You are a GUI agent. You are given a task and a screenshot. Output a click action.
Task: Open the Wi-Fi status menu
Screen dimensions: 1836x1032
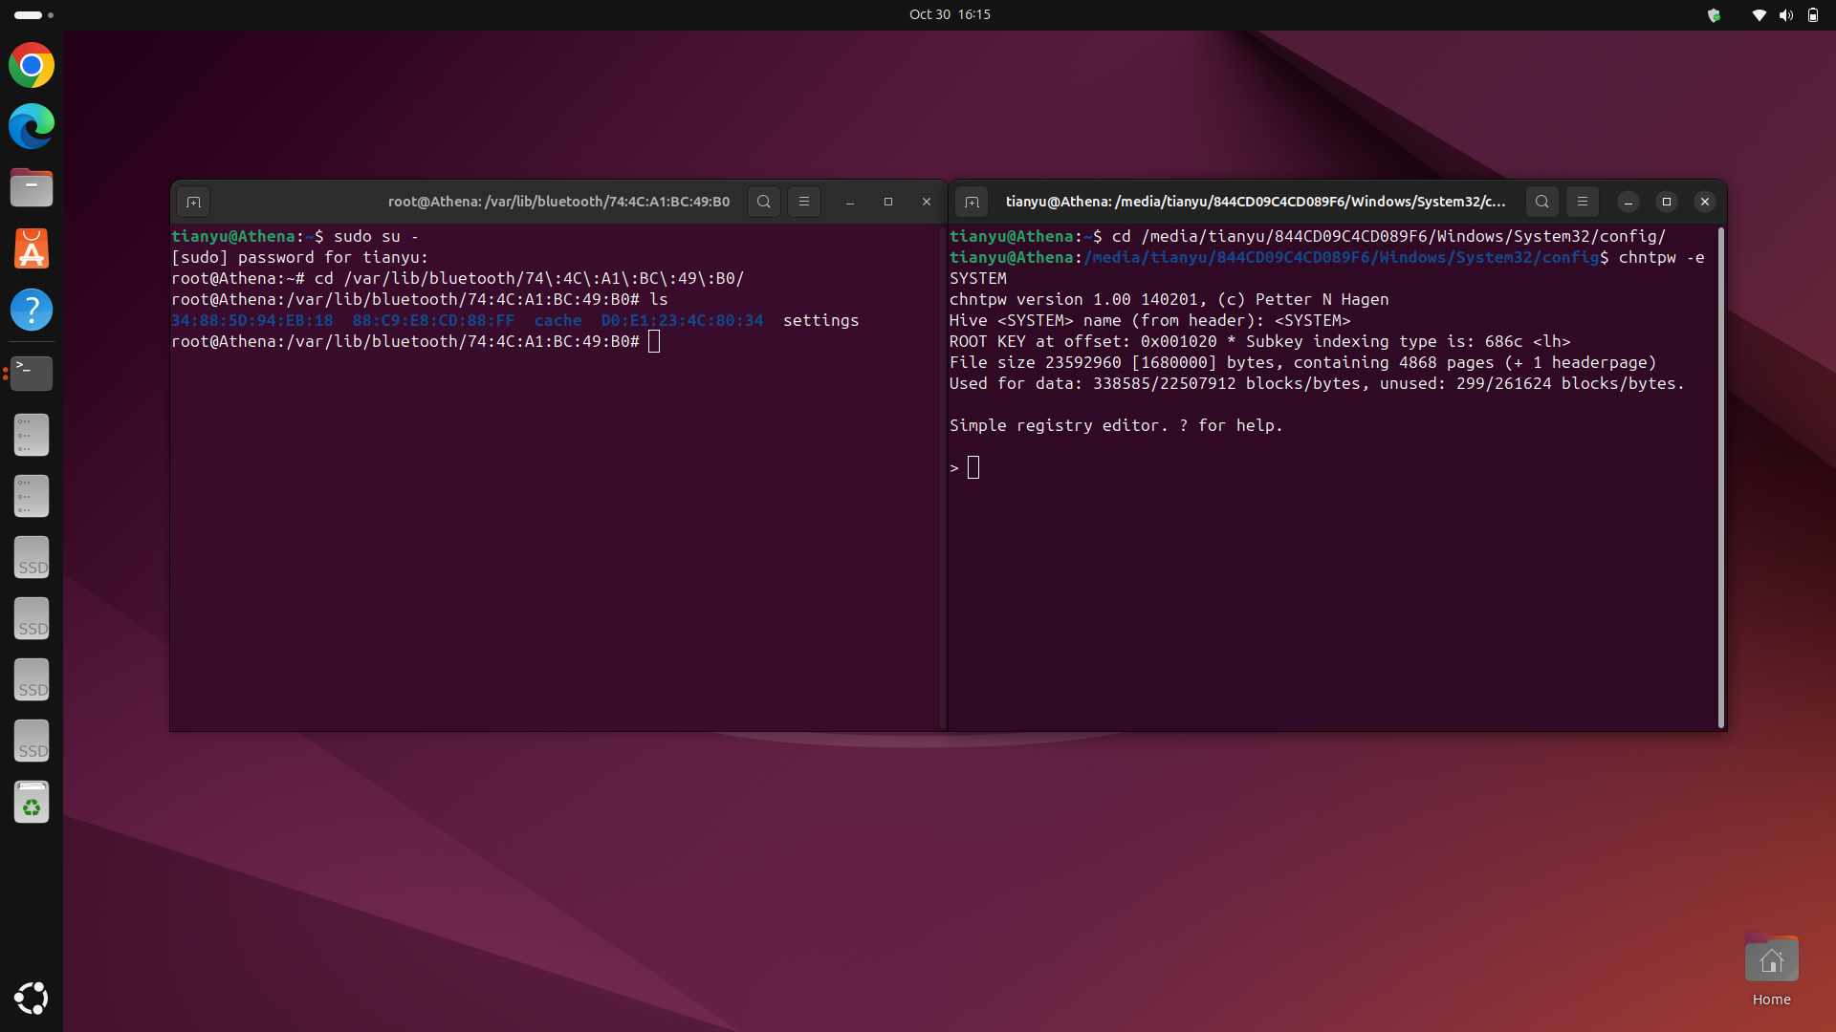(1757, 14)
